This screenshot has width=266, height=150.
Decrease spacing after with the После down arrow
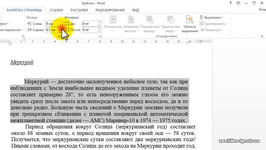(99, 31)
